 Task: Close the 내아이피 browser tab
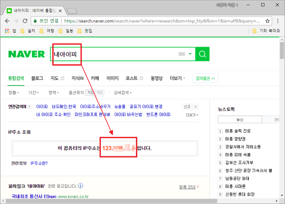pos(60,11)
